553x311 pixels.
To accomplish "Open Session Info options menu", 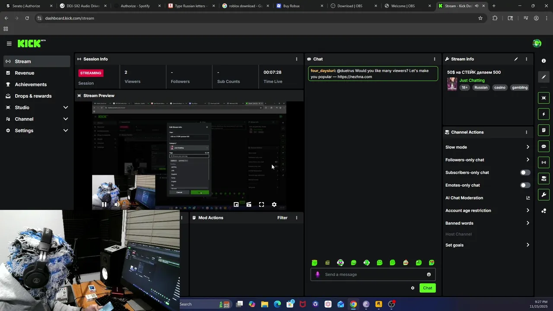I will 296,59.
